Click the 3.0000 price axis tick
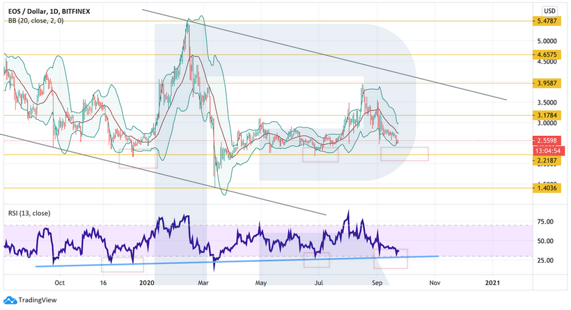Image resolution: width=571 pixels, height=310 pixels. coord(547,123)
